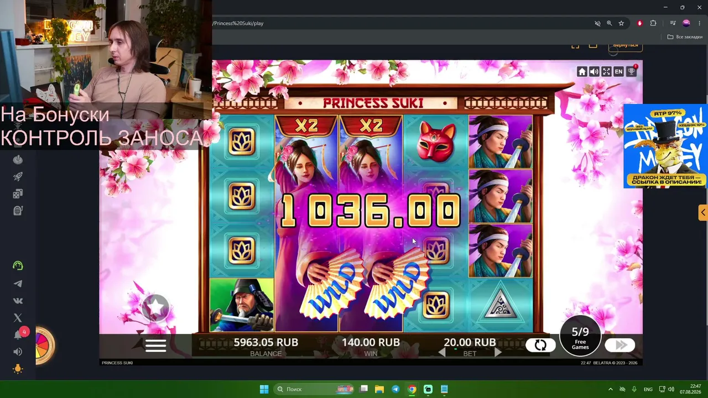This screenshot has width=708, height=398.
Task: Open the Telegram link in sidebar
Action: point(18,284)
